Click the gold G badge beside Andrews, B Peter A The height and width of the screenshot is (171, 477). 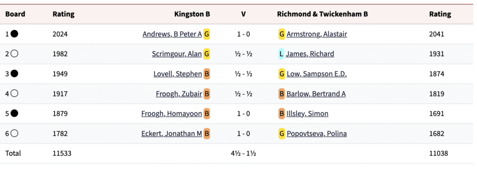click(206, 34)
